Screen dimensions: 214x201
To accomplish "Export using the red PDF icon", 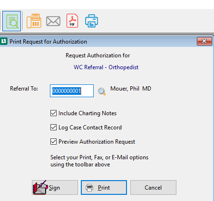I will [72, 21].
